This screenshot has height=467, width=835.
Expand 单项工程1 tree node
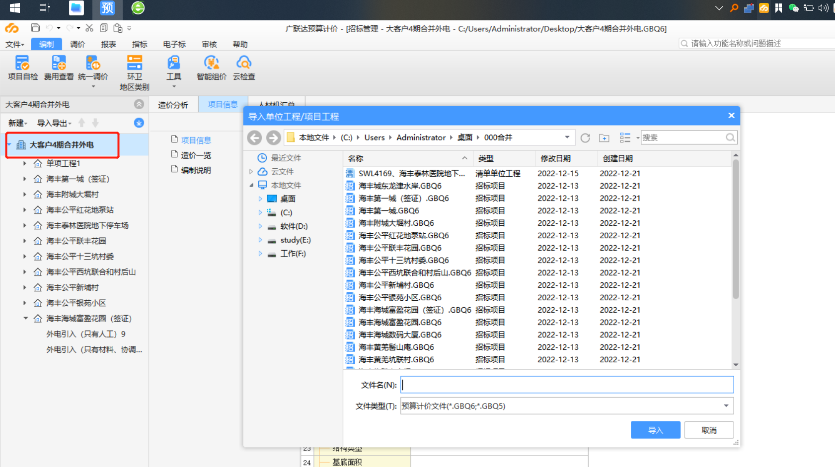click(25, 163)
